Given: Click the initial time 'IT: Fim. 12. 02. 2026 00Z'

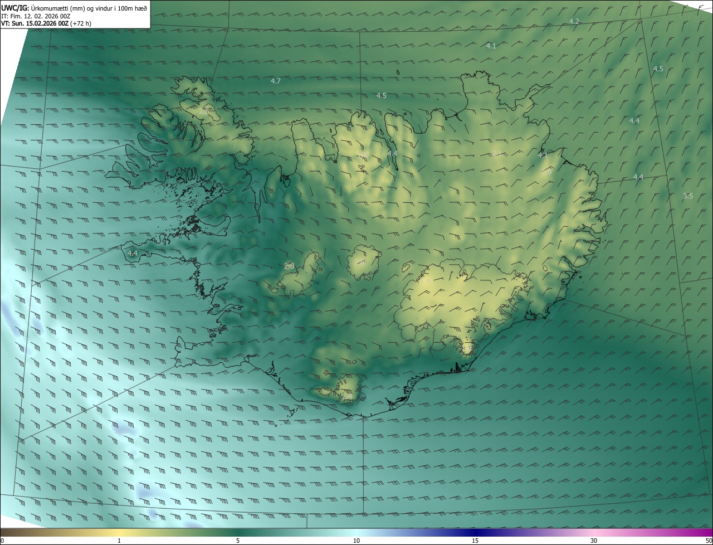Looking at the screenshot, I should pos(36,16).
